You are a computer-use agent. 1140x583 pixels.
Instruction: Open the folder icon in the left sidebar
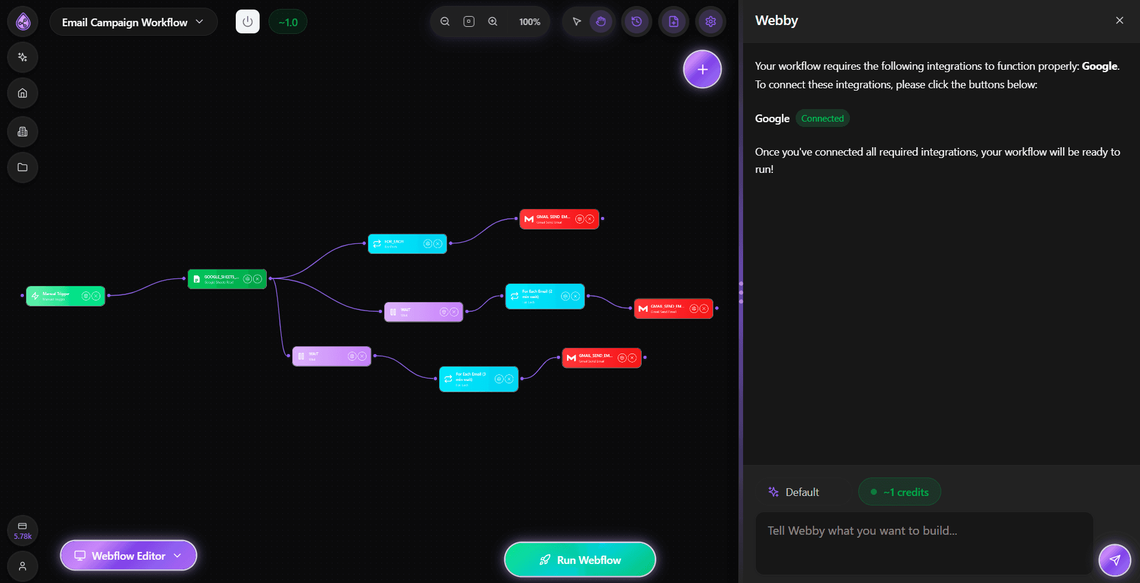click(22, 168)
